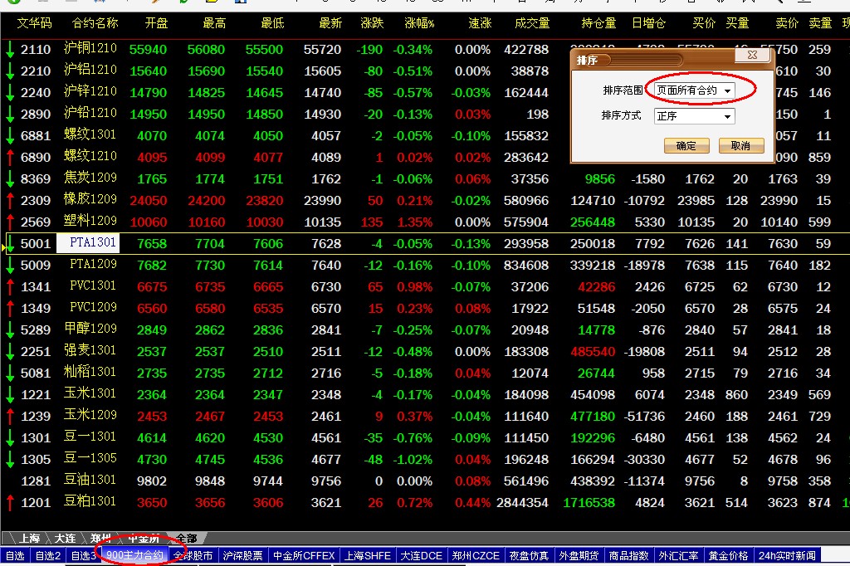Confirm sorting with the 确定 button
Viewport: 850px width, 566px height.
tap(686, 146)
